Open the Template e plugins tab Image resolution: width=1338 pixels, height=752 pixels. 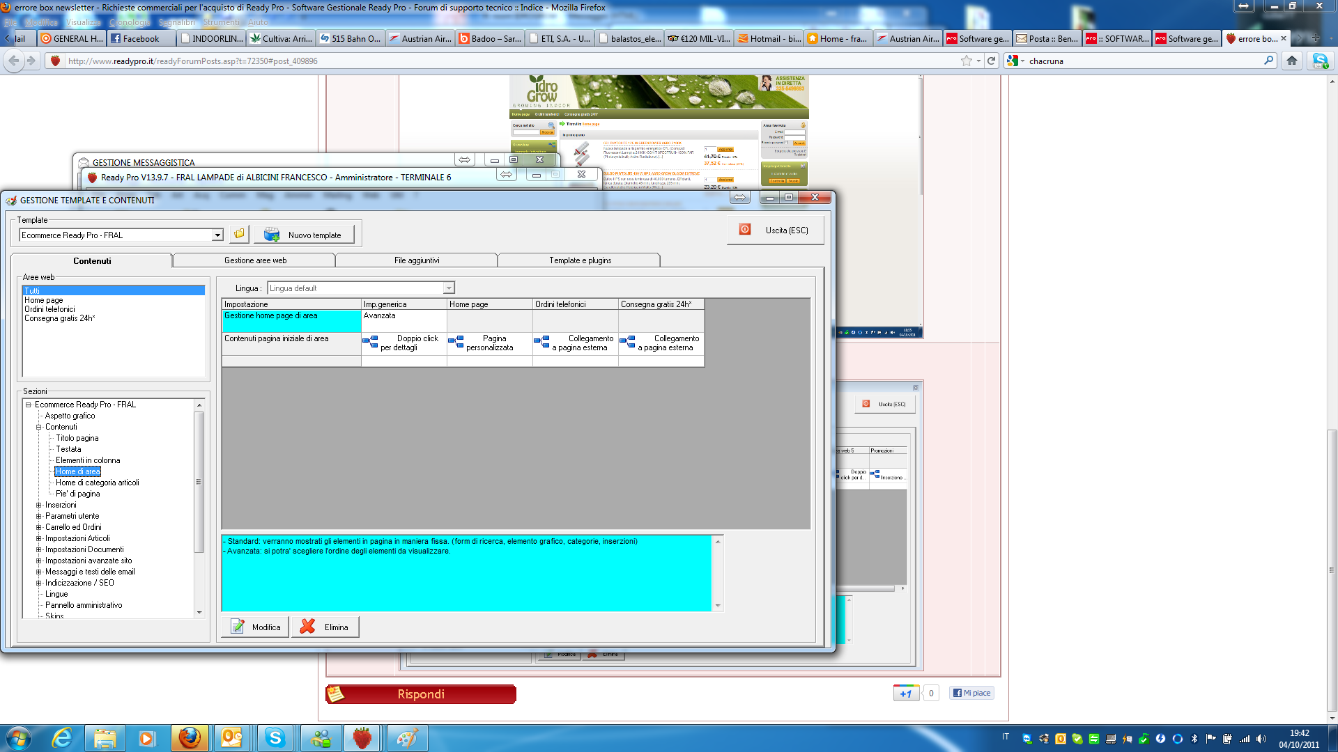click(x=580, y=260)
